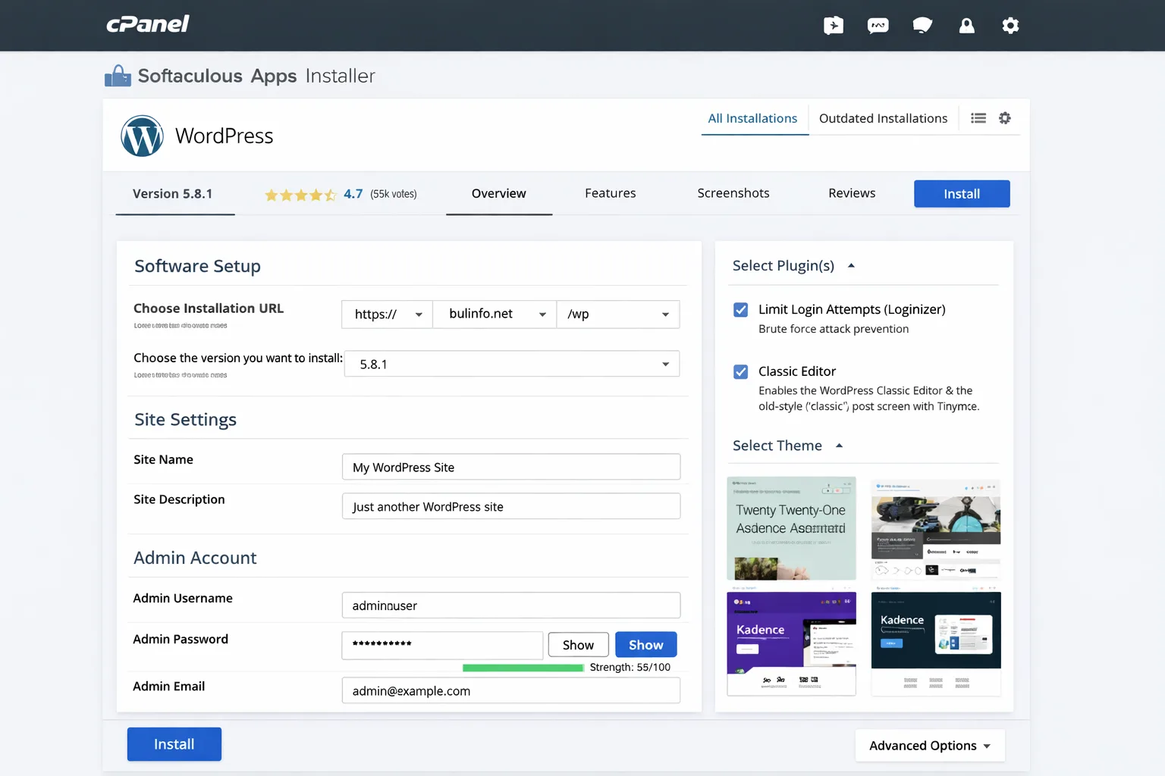
Task: Click the blue Show button
Action: point(645,645)
